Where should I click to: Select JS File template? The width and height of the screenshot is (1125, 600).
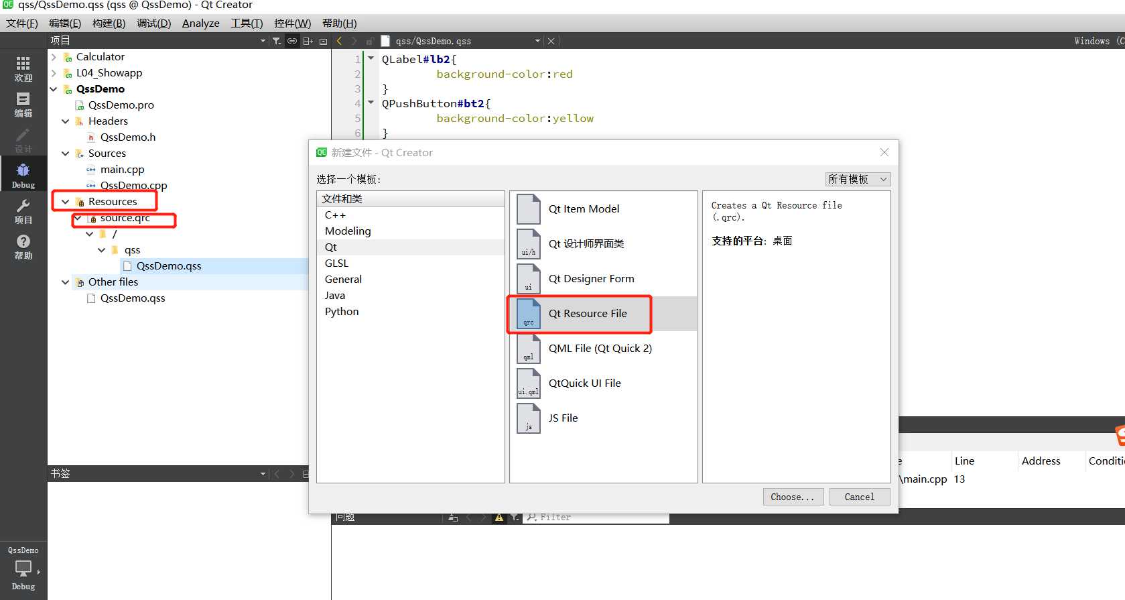[603, 418]
